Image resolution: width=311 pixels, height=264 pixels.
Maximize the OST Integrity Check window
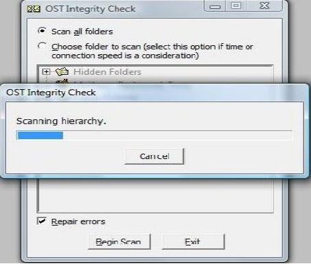236,5
